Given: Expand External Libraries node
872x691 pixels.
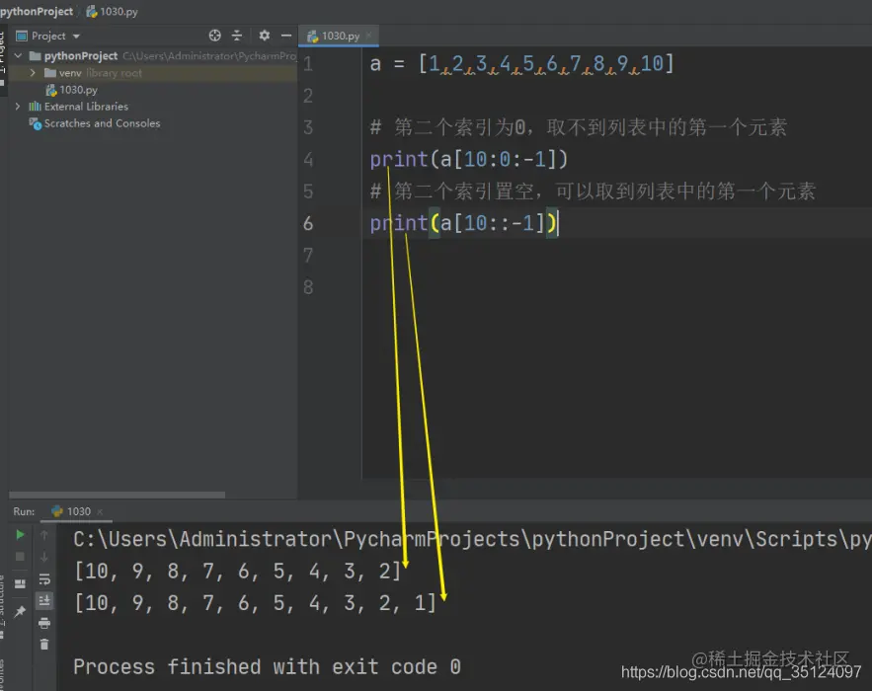Looking at the screenshot, I should (x=18, y=107).
